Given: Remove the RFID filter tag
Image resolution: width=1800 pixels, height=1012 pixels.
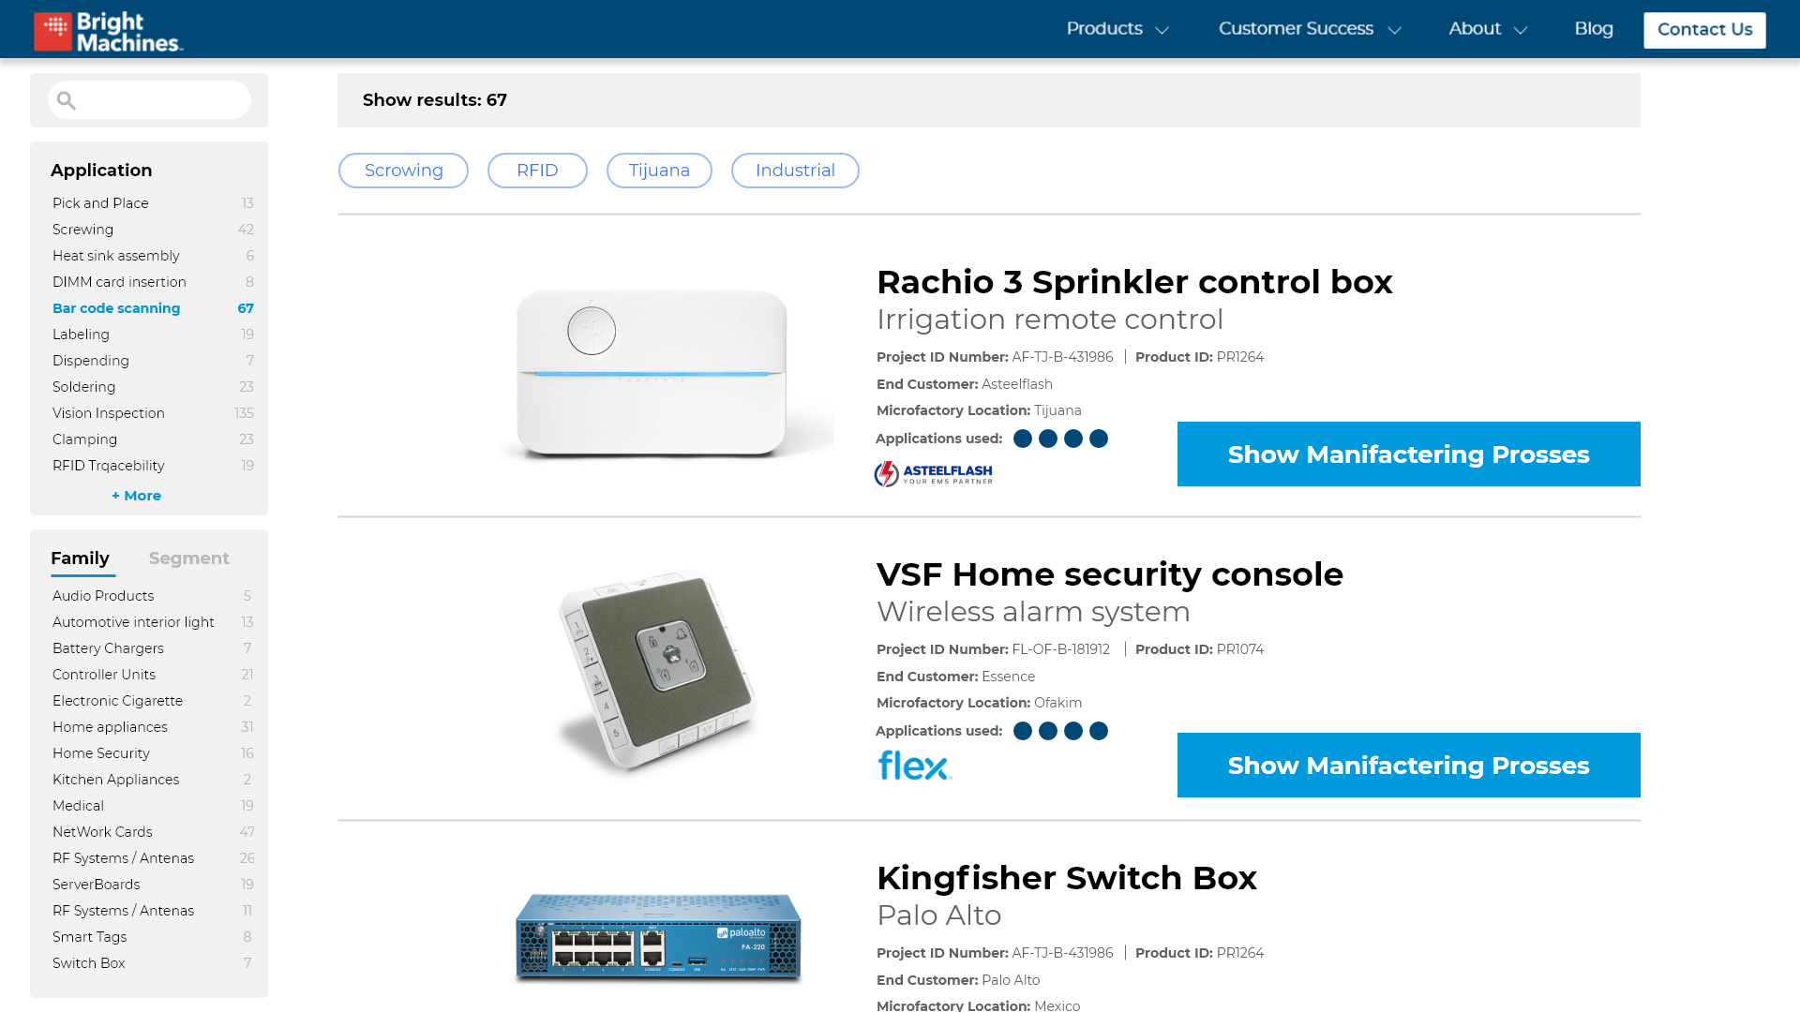Looking at the screenshot, I should [537, 171].
